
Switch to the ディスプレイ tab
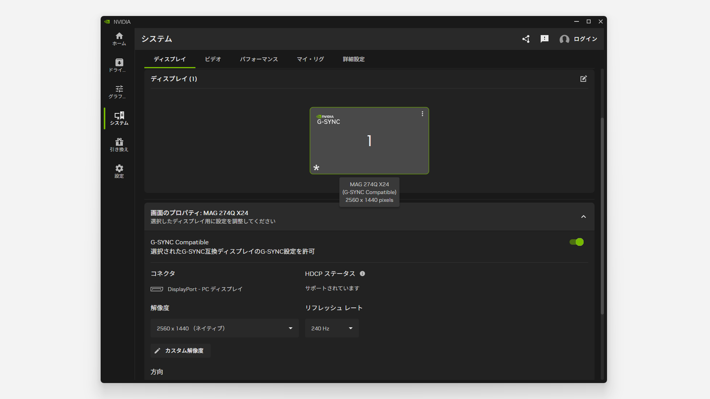coord(170,59)
